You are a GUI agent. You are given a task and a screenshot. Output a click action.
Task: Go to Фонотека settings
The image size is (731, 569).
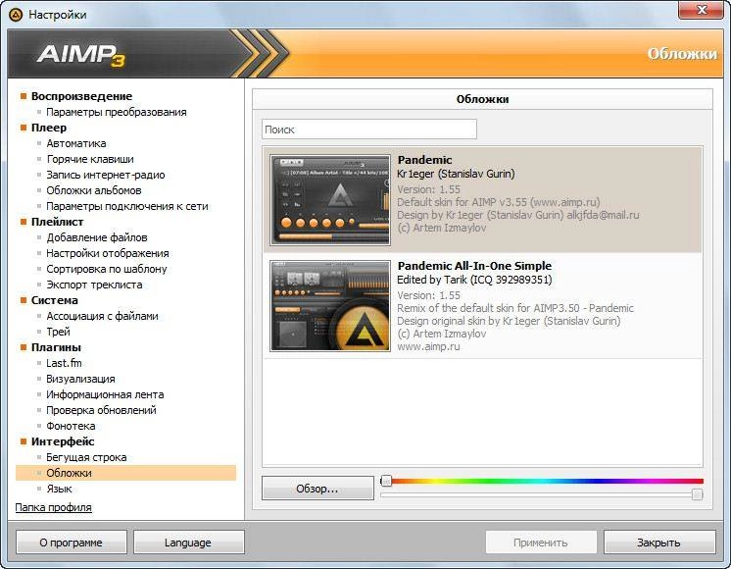point(71,426)
